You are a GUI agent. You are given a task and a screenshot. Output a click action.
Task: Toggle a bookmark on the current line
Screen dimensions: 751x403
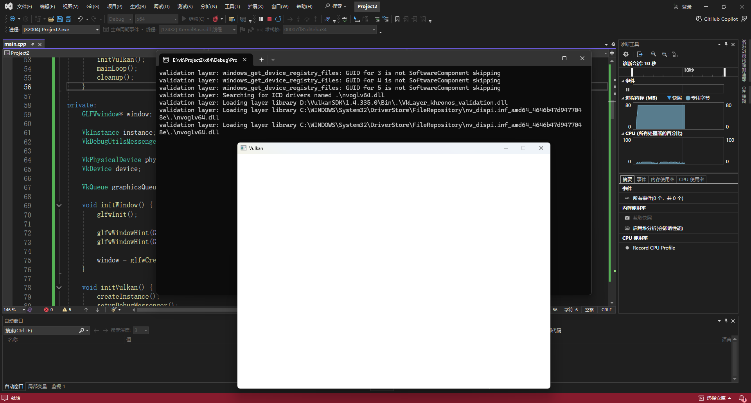pyautogui.click(x=397, y=19)
